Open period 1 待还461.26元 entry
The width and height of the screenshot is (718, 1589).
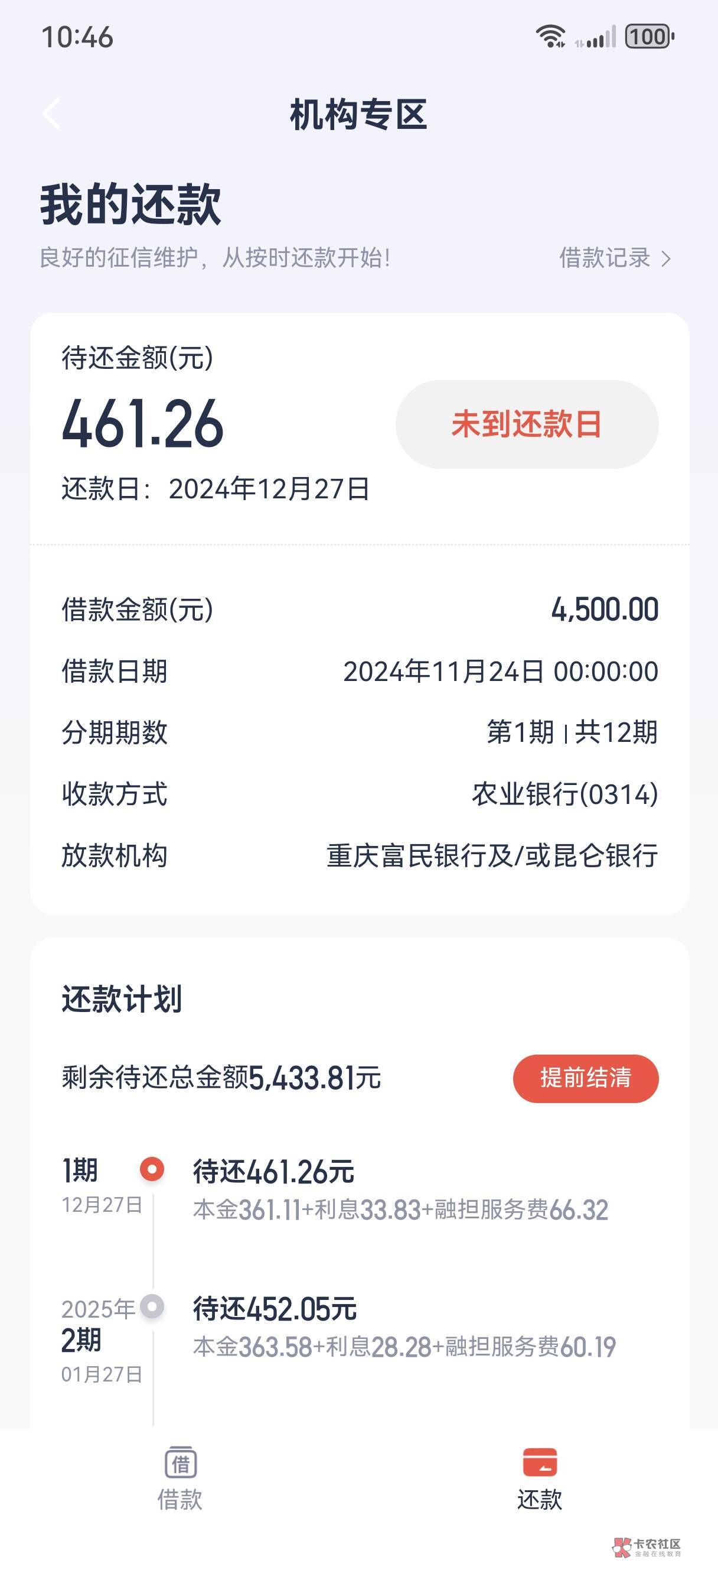[x=273, y=1172]
